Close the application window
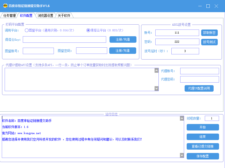Screen dimensions: 225x168 pyautogui.click(x=216, y=6)
